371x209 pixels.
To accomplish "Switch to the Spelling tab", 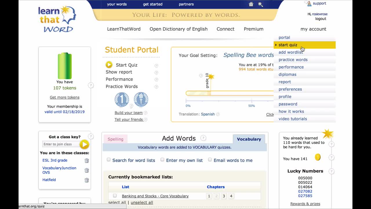I will point(115,139).
